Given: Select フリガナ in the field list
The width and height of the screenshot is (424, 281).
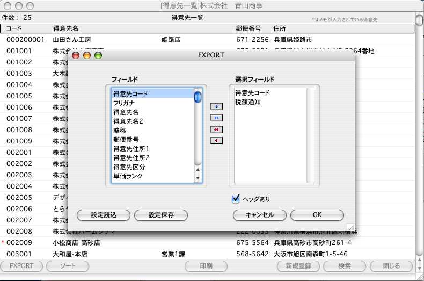Looking at the screenshot, I should 123,103.
